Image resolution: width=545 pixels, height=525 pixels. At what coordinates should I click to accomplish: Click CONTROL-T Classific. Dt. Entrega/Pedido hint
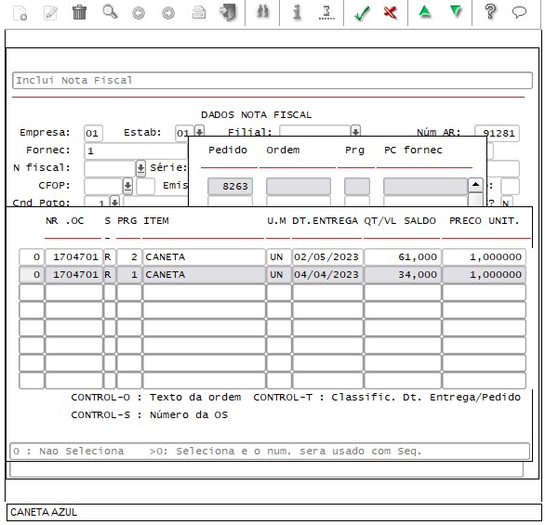387,397
